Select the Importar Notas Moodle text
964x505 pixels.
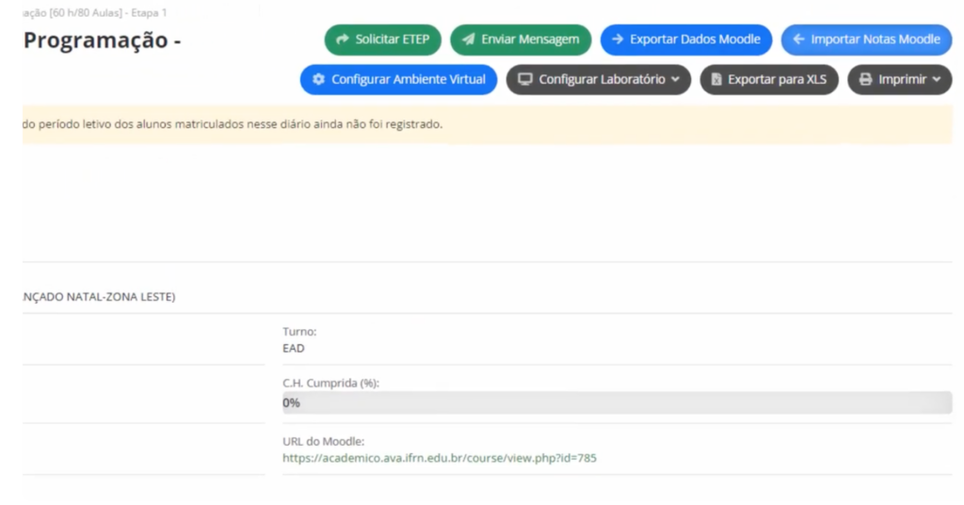pyautogui.click(x=876, y=39)
